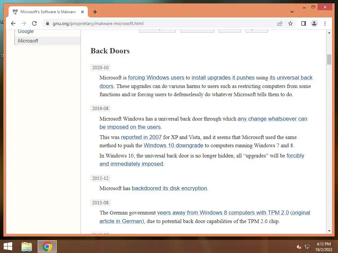Open the tab search chevron dropdown
Screen dimensions: 338x253
[x=292, y=12]
